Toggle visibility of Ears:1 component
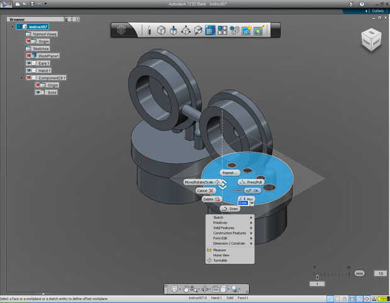Viewport: 390px width, 303px height. (x=29, y=63)
